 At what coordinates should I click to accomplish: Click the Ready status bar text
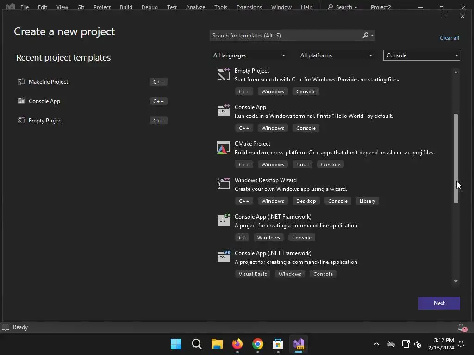[x=20, y=327]
